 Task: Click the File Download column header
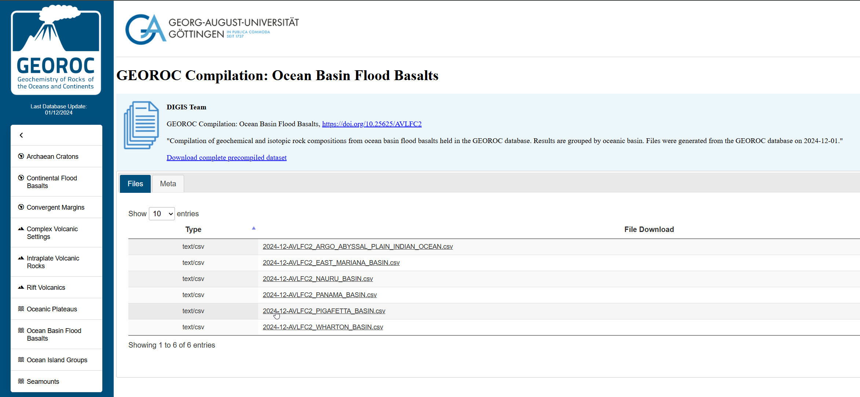click(x=649, y=229)
